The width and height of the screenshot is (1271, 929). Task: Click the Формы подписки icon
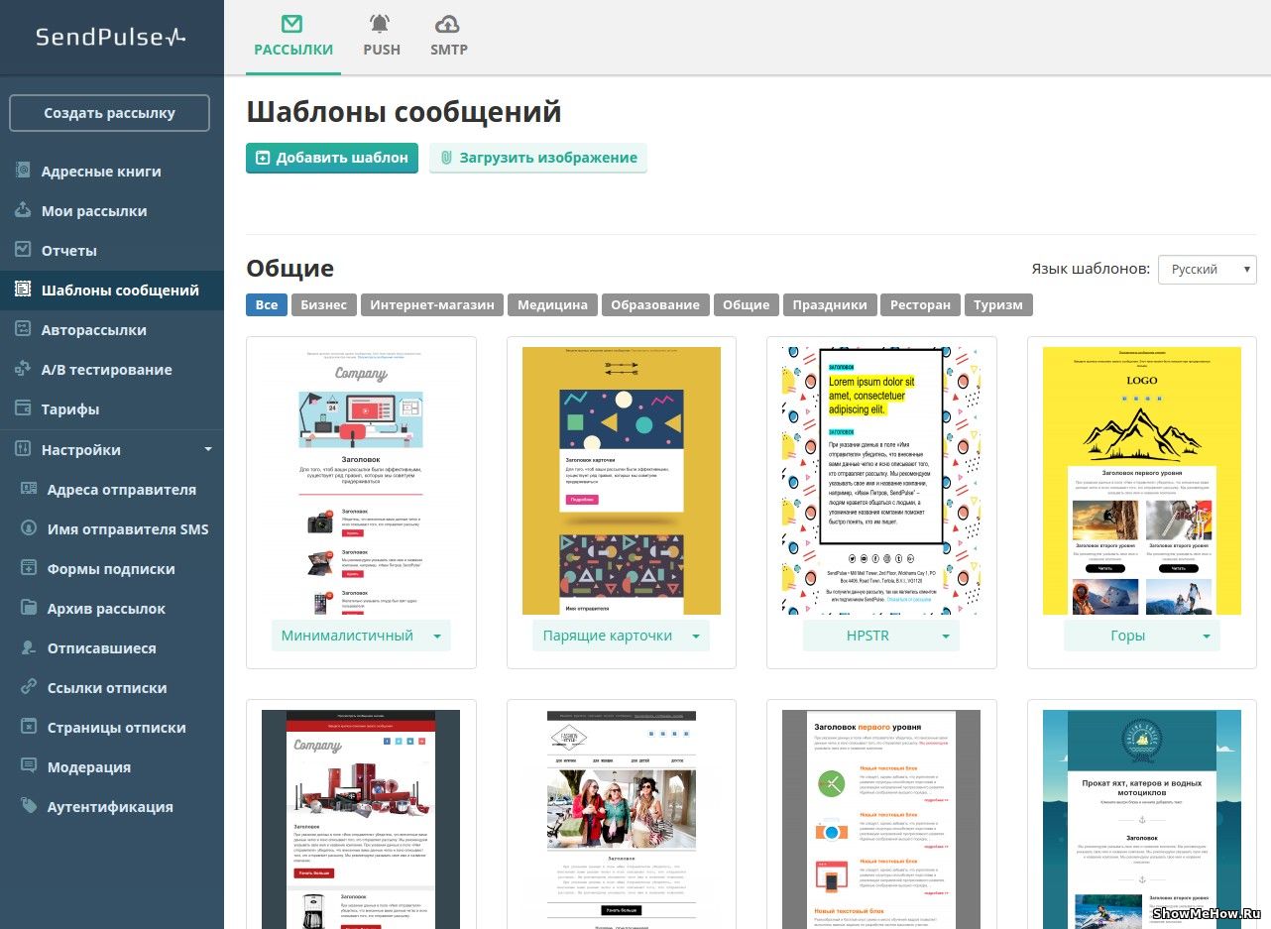point(29,568)
